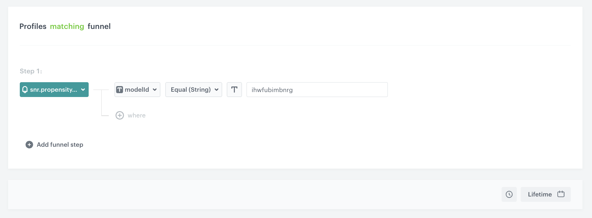Click the chevron arrow after Equal (String)

coord(217,90)
